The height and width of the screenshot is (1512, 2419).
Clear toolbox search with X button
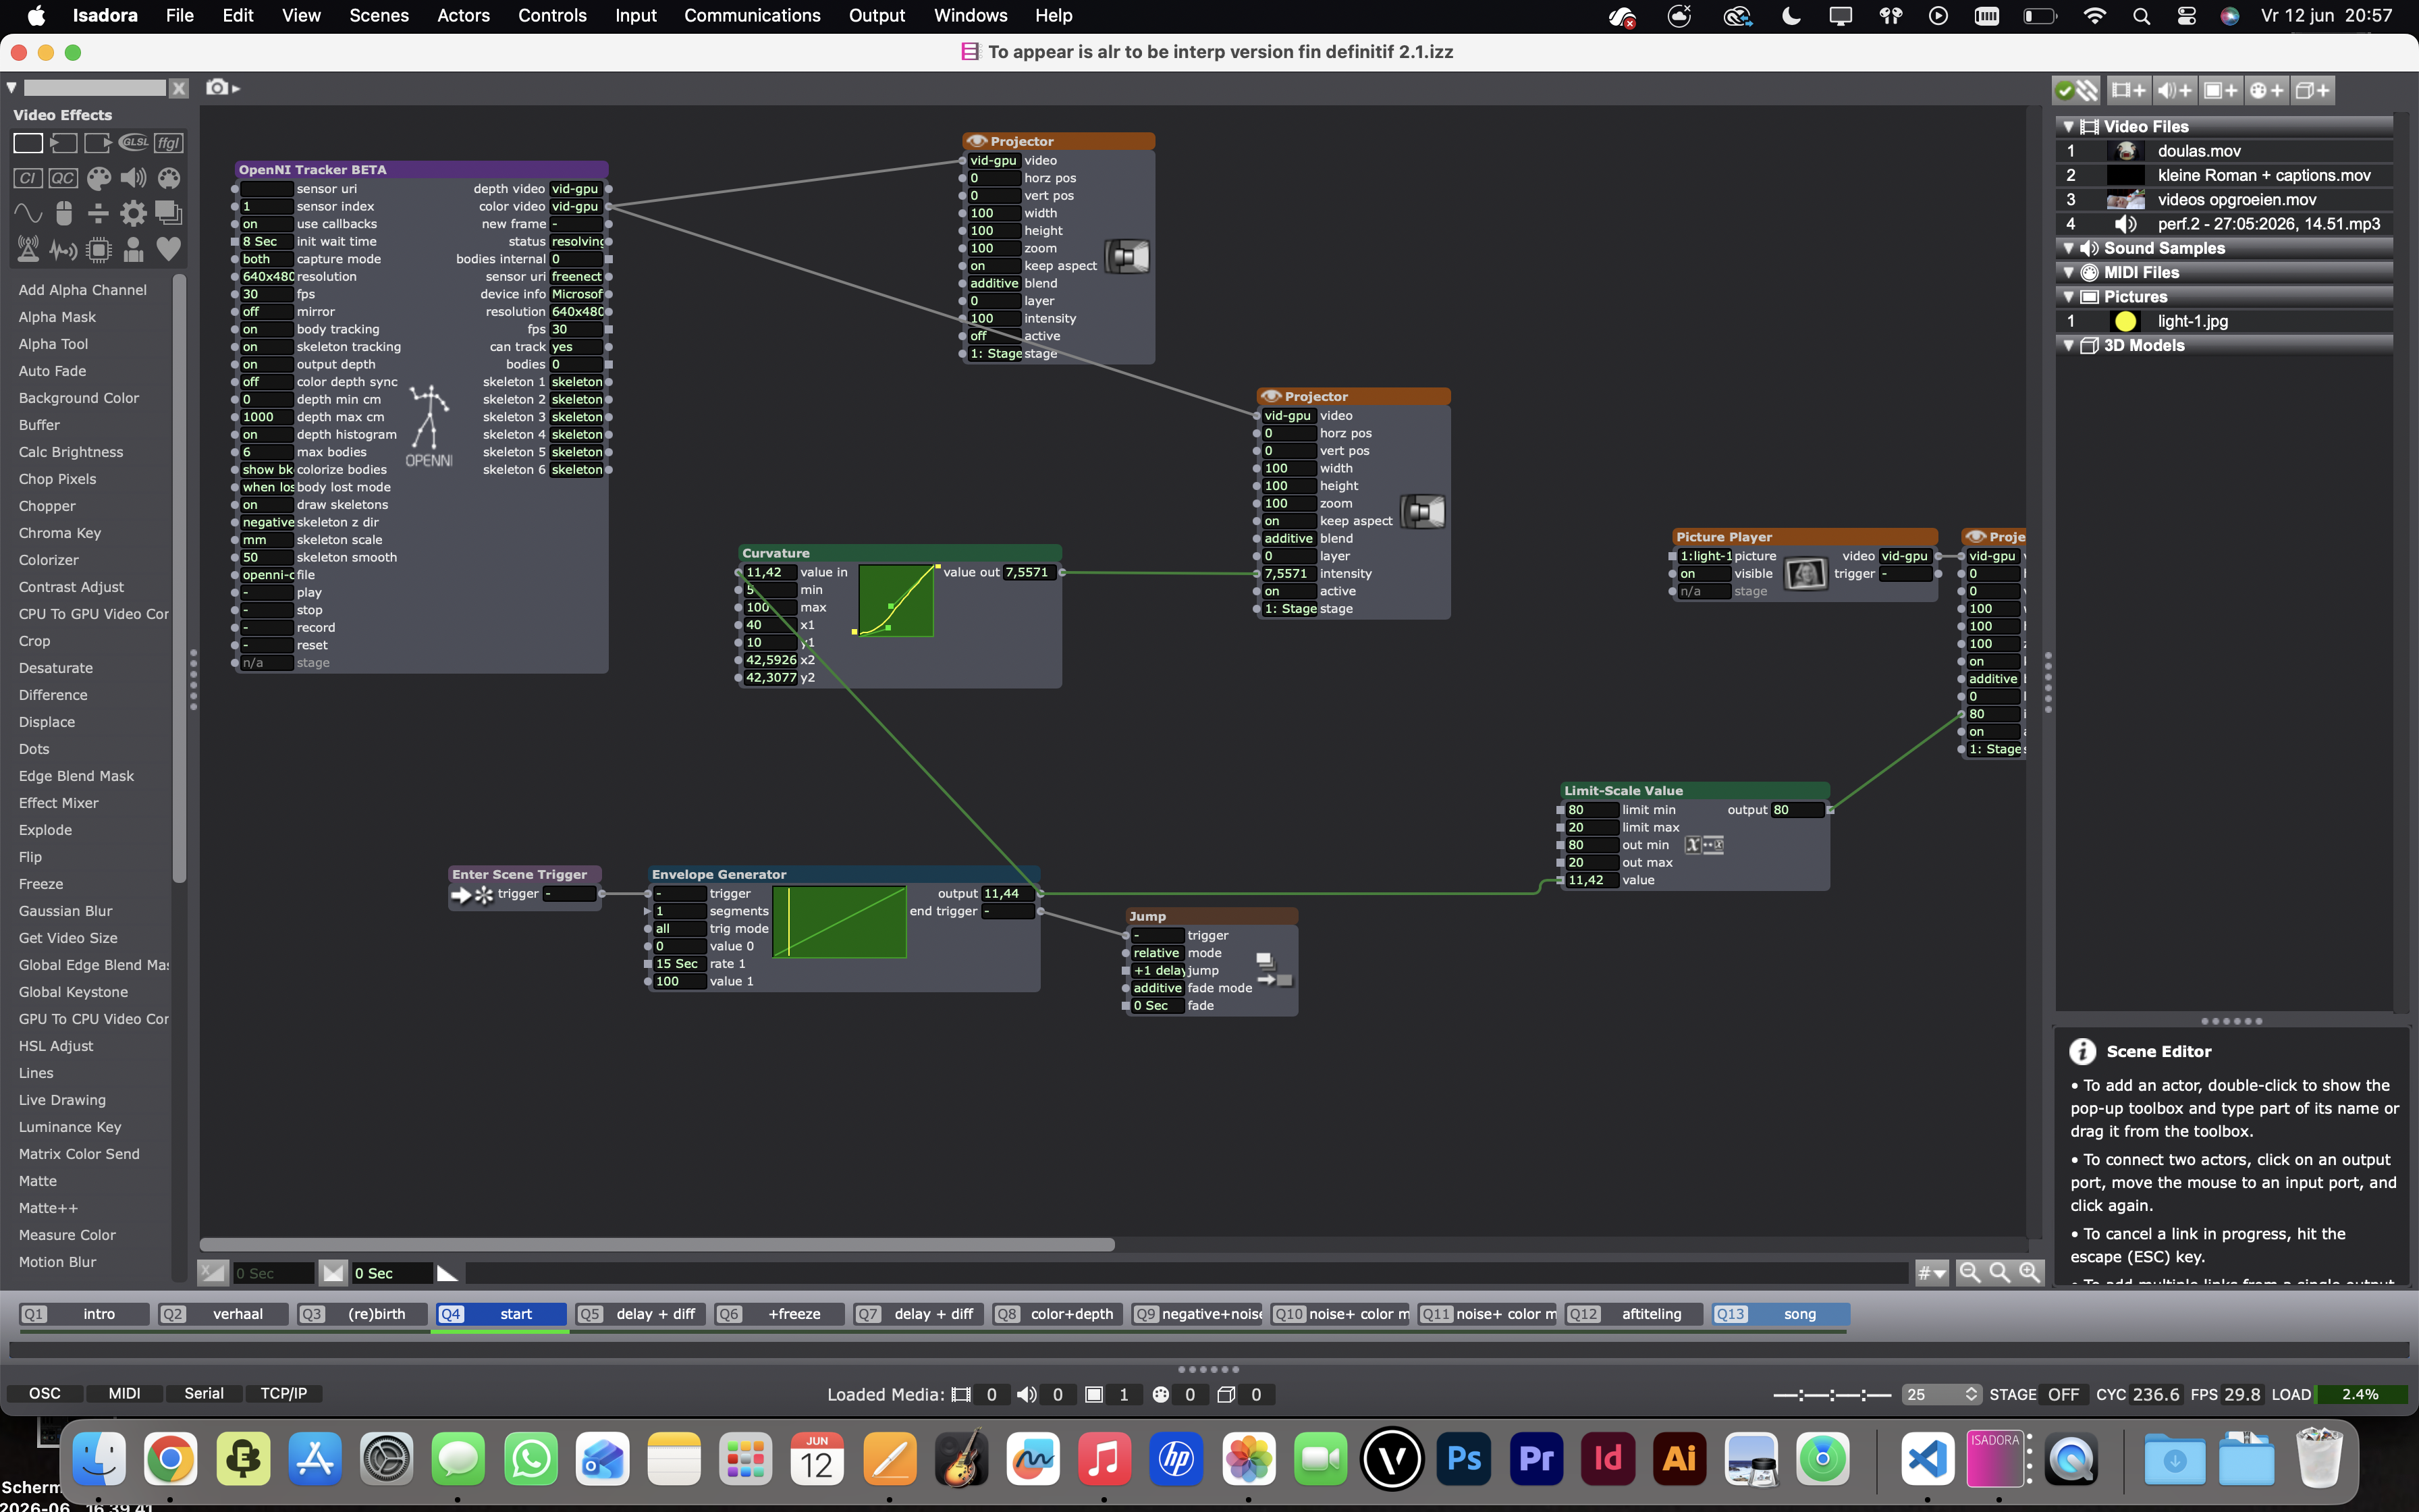coord(179,88)
